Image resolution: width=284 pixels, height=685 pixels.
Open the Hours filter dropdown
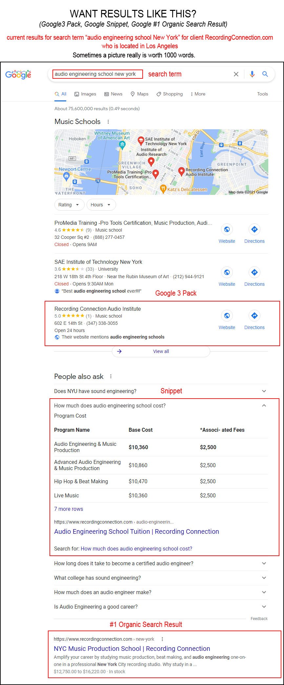point(101,205)
